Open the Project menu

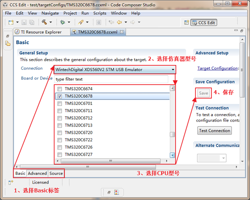(70, 13)
